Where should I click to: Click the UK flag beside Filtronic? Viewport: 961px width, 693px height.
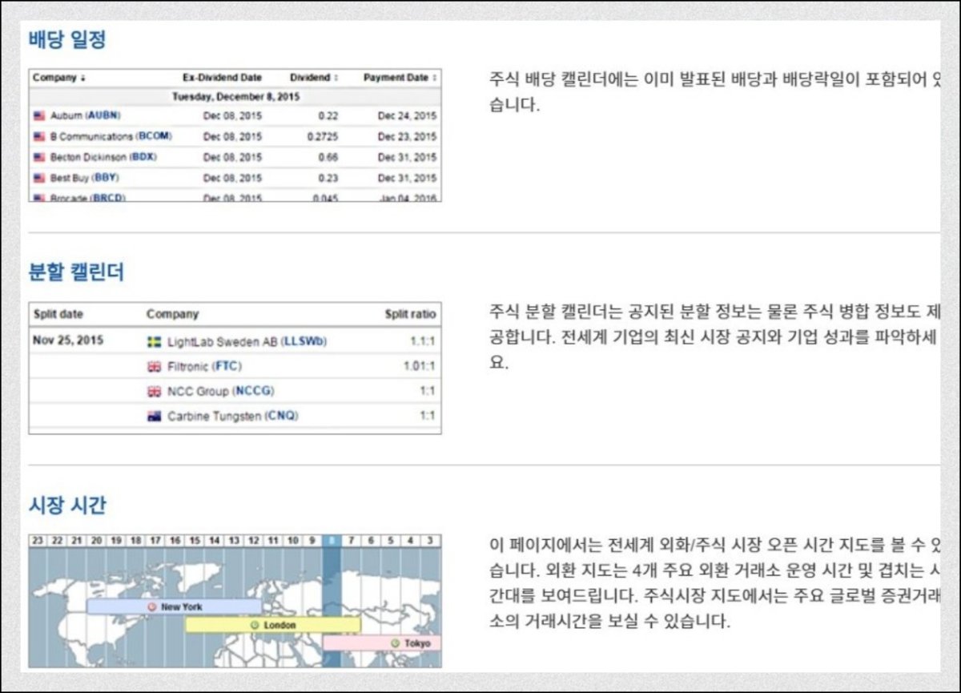coord(155,367)
